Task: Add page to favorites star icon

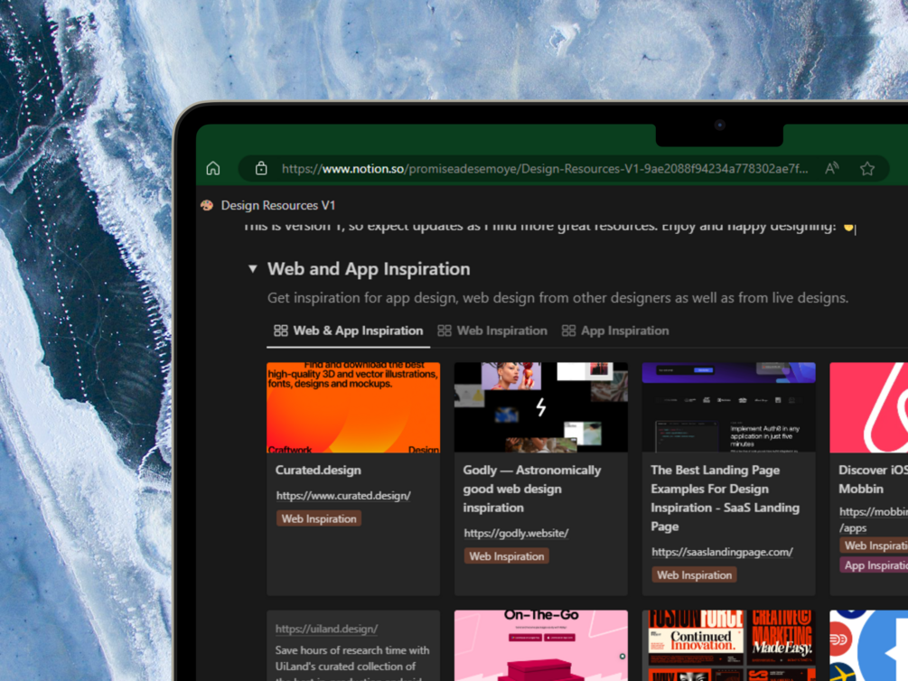Action: (x=866, y=169)
